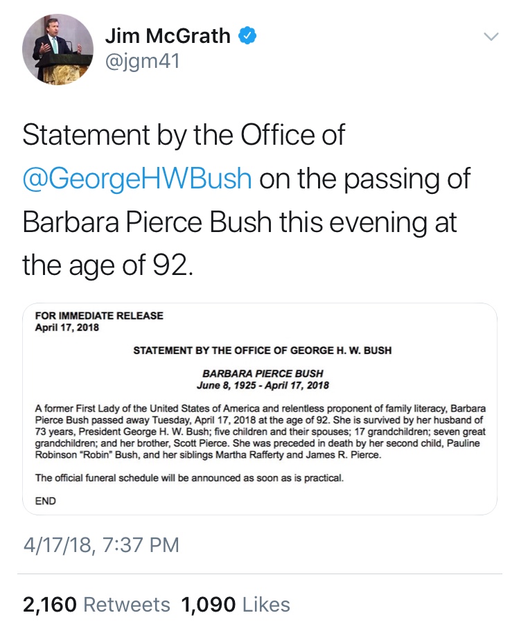Click the June 8, 1925 date line
519x622 pixels.
[x=263, y=385]
